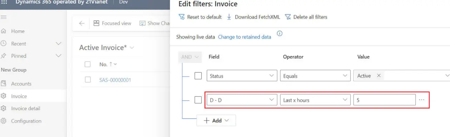The height and width of the screenshot is (137, 450).
Task: Open the app launcher waffle icon
Action: pyautogui.click(x=4, y=2)
